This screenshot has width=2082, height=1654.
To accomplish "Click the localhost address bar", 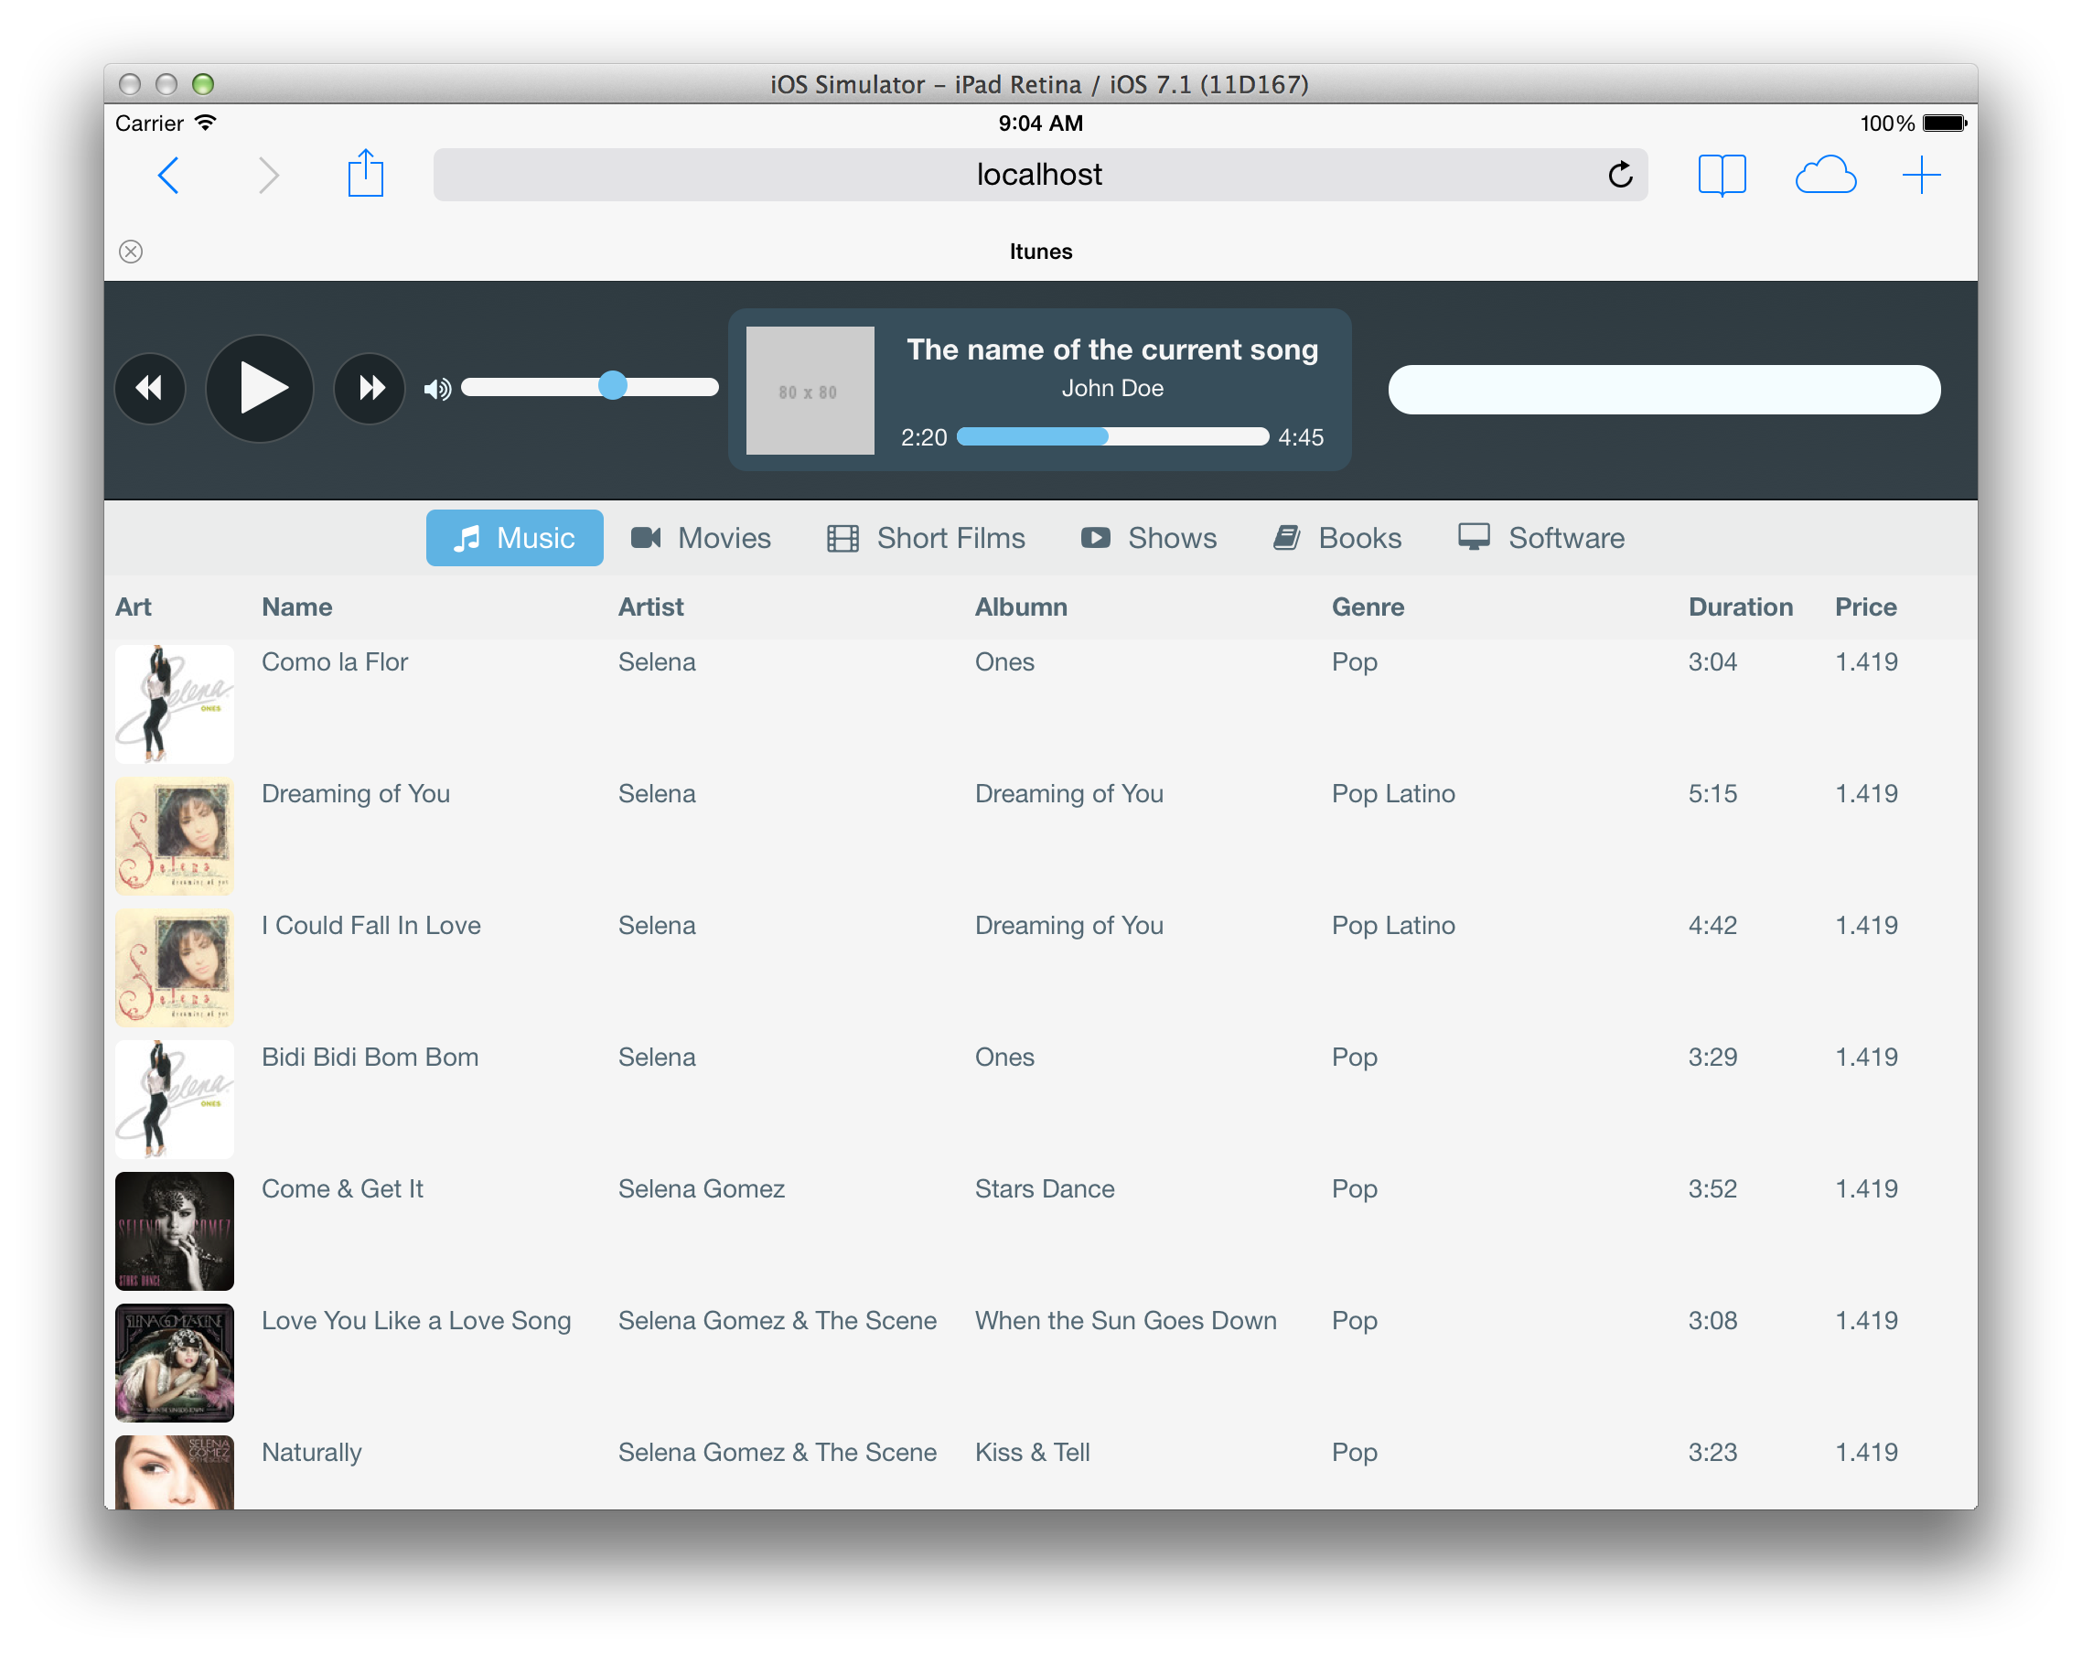I will (1039, 175).
